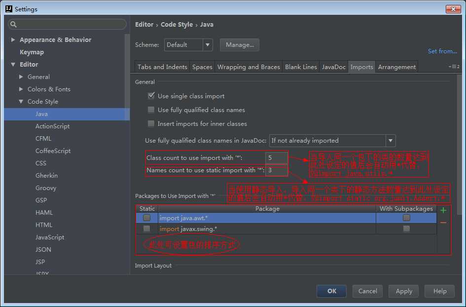The height and width of the screenshot is (307, 466).
Task: Select JavaScript code style
Action: click(50, 237)
